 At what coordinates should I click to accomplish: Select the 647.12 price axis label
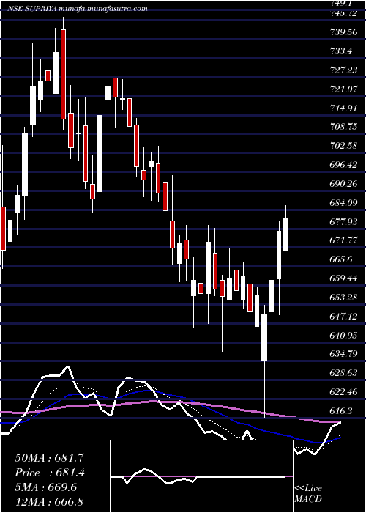point(345,317)
